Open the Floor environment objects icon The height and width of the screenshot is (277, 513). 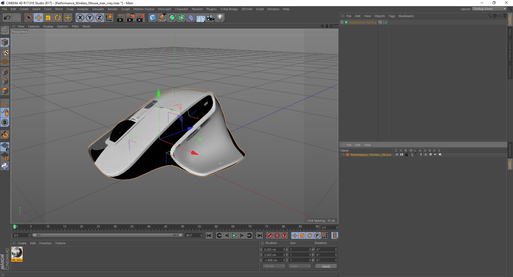coord(201,18)
